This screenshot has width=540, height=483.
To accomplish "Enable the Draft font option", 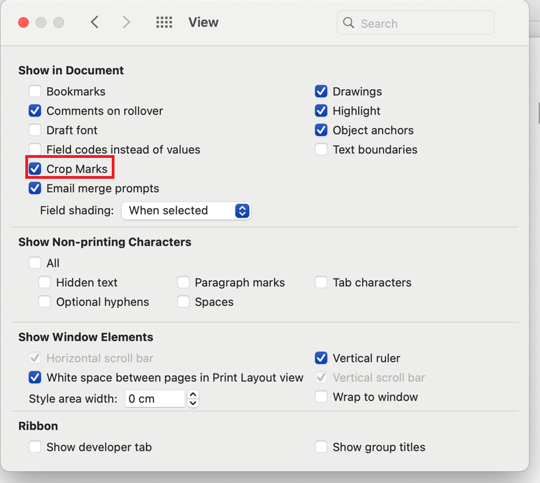I will coord(35,130).
